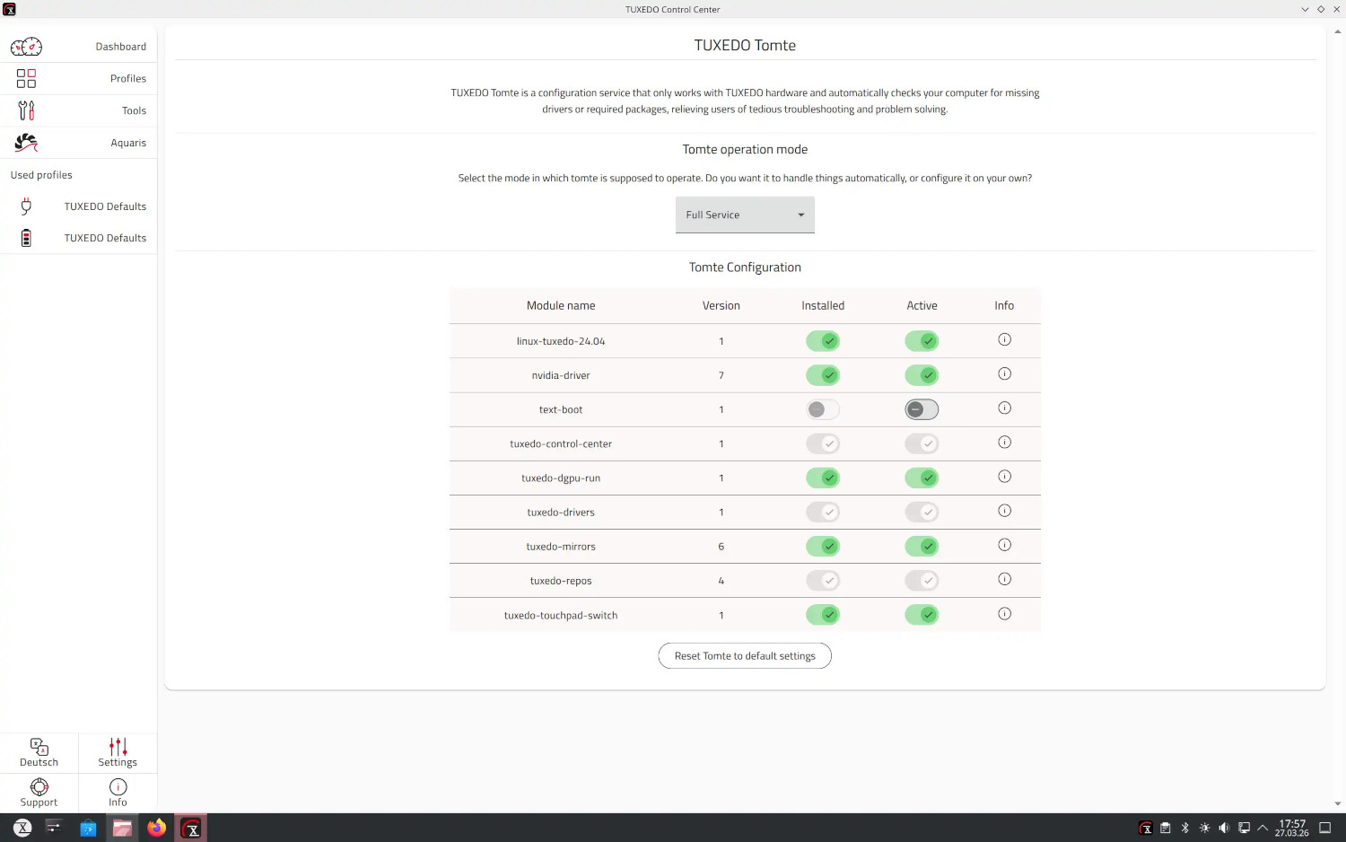Open info for nvidia-driver module

(x=1004, y=374)
